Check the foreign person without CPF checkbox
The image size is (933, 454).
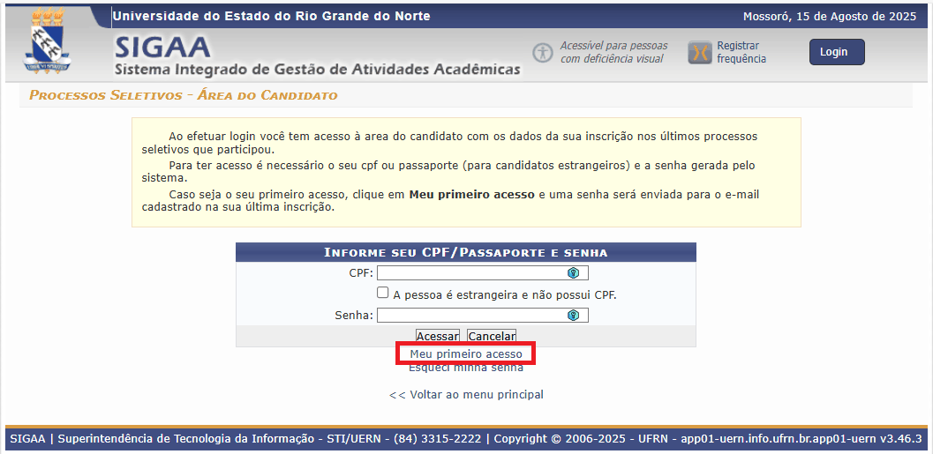(383, 294)
